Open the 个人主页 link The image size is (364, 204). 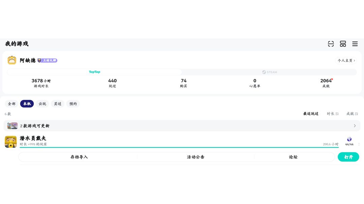346,61
